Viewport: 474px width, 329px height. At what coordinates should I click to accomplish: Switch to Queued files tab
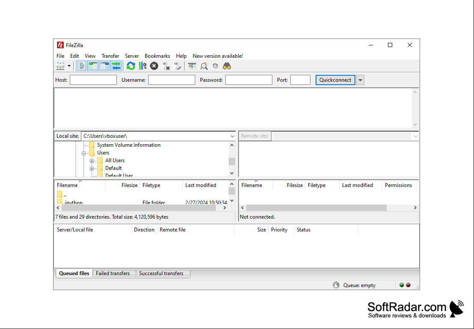pos(74,273)
